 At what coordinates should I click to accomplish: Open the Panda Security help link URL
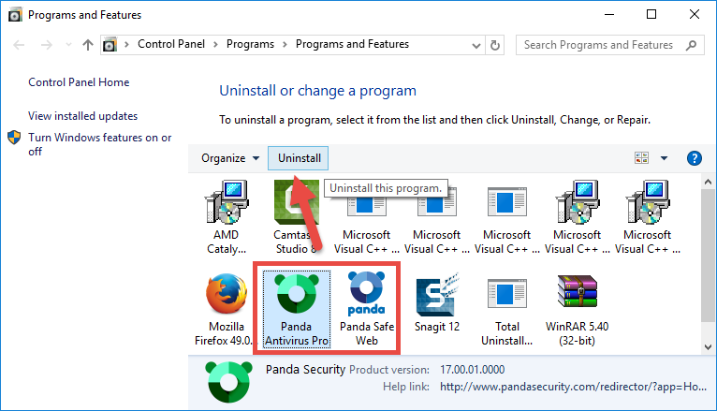(x=573, y=387)
